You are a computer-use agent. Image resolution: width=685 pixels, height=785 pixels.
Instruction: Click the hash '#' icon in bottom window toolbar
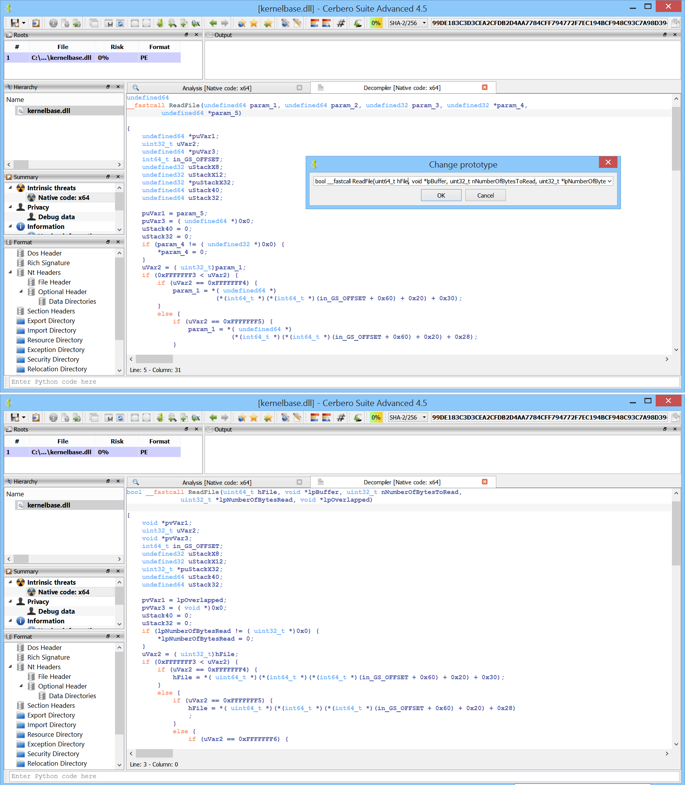point(341,418)
